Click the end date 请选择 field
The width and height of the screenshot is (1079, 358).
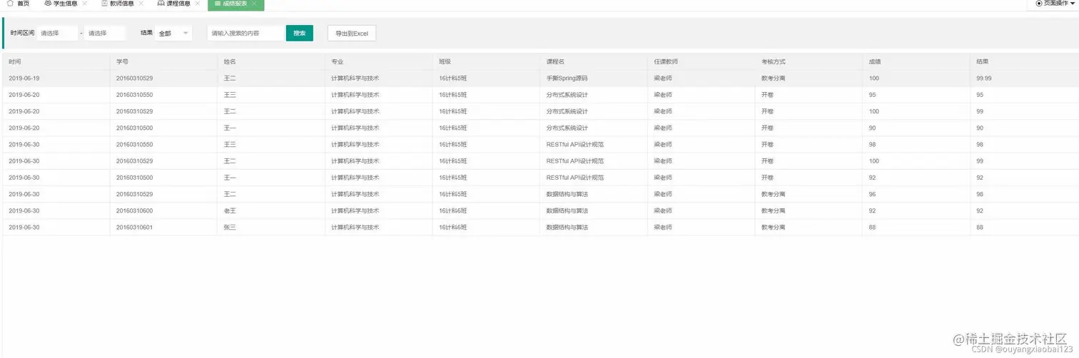(x=105, y=33)
